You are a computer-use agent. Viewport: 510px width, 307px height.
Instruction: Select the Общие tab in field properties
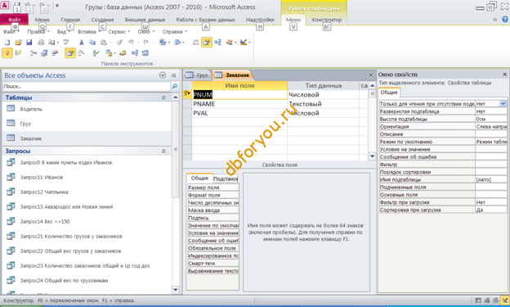pyautogui.click(x=199, y=178)
